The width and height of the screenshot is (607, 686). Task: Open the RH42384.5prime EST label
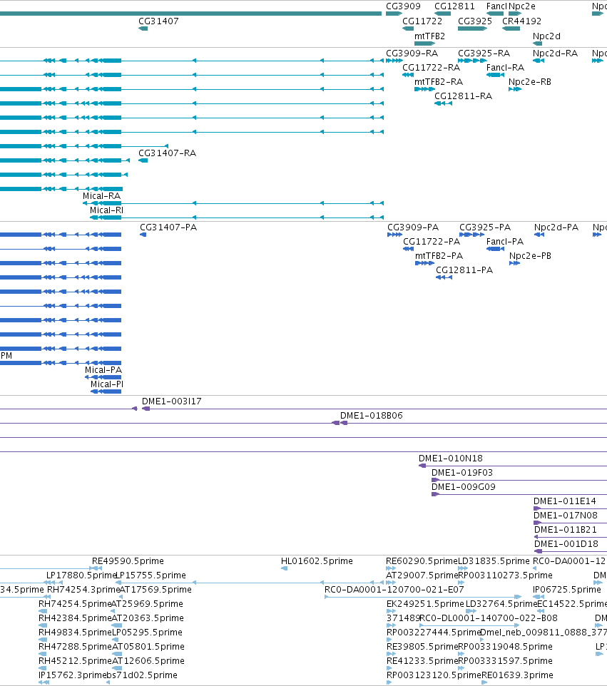(76, 618)
